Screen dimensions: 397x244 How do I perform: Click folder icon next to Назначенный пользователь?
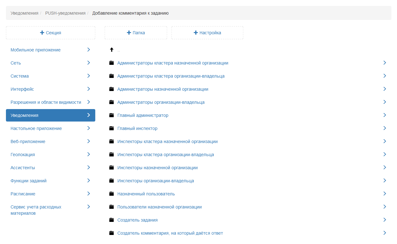[x=112, y=194]
